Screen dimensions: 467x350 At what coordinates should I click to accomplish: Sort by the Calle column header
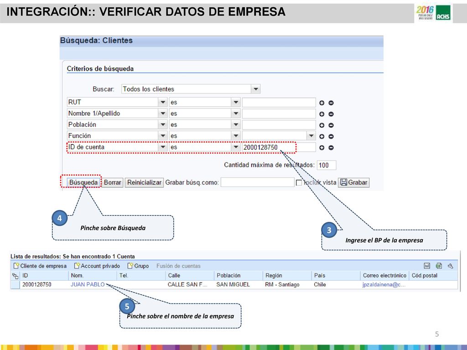click(190, 276)
